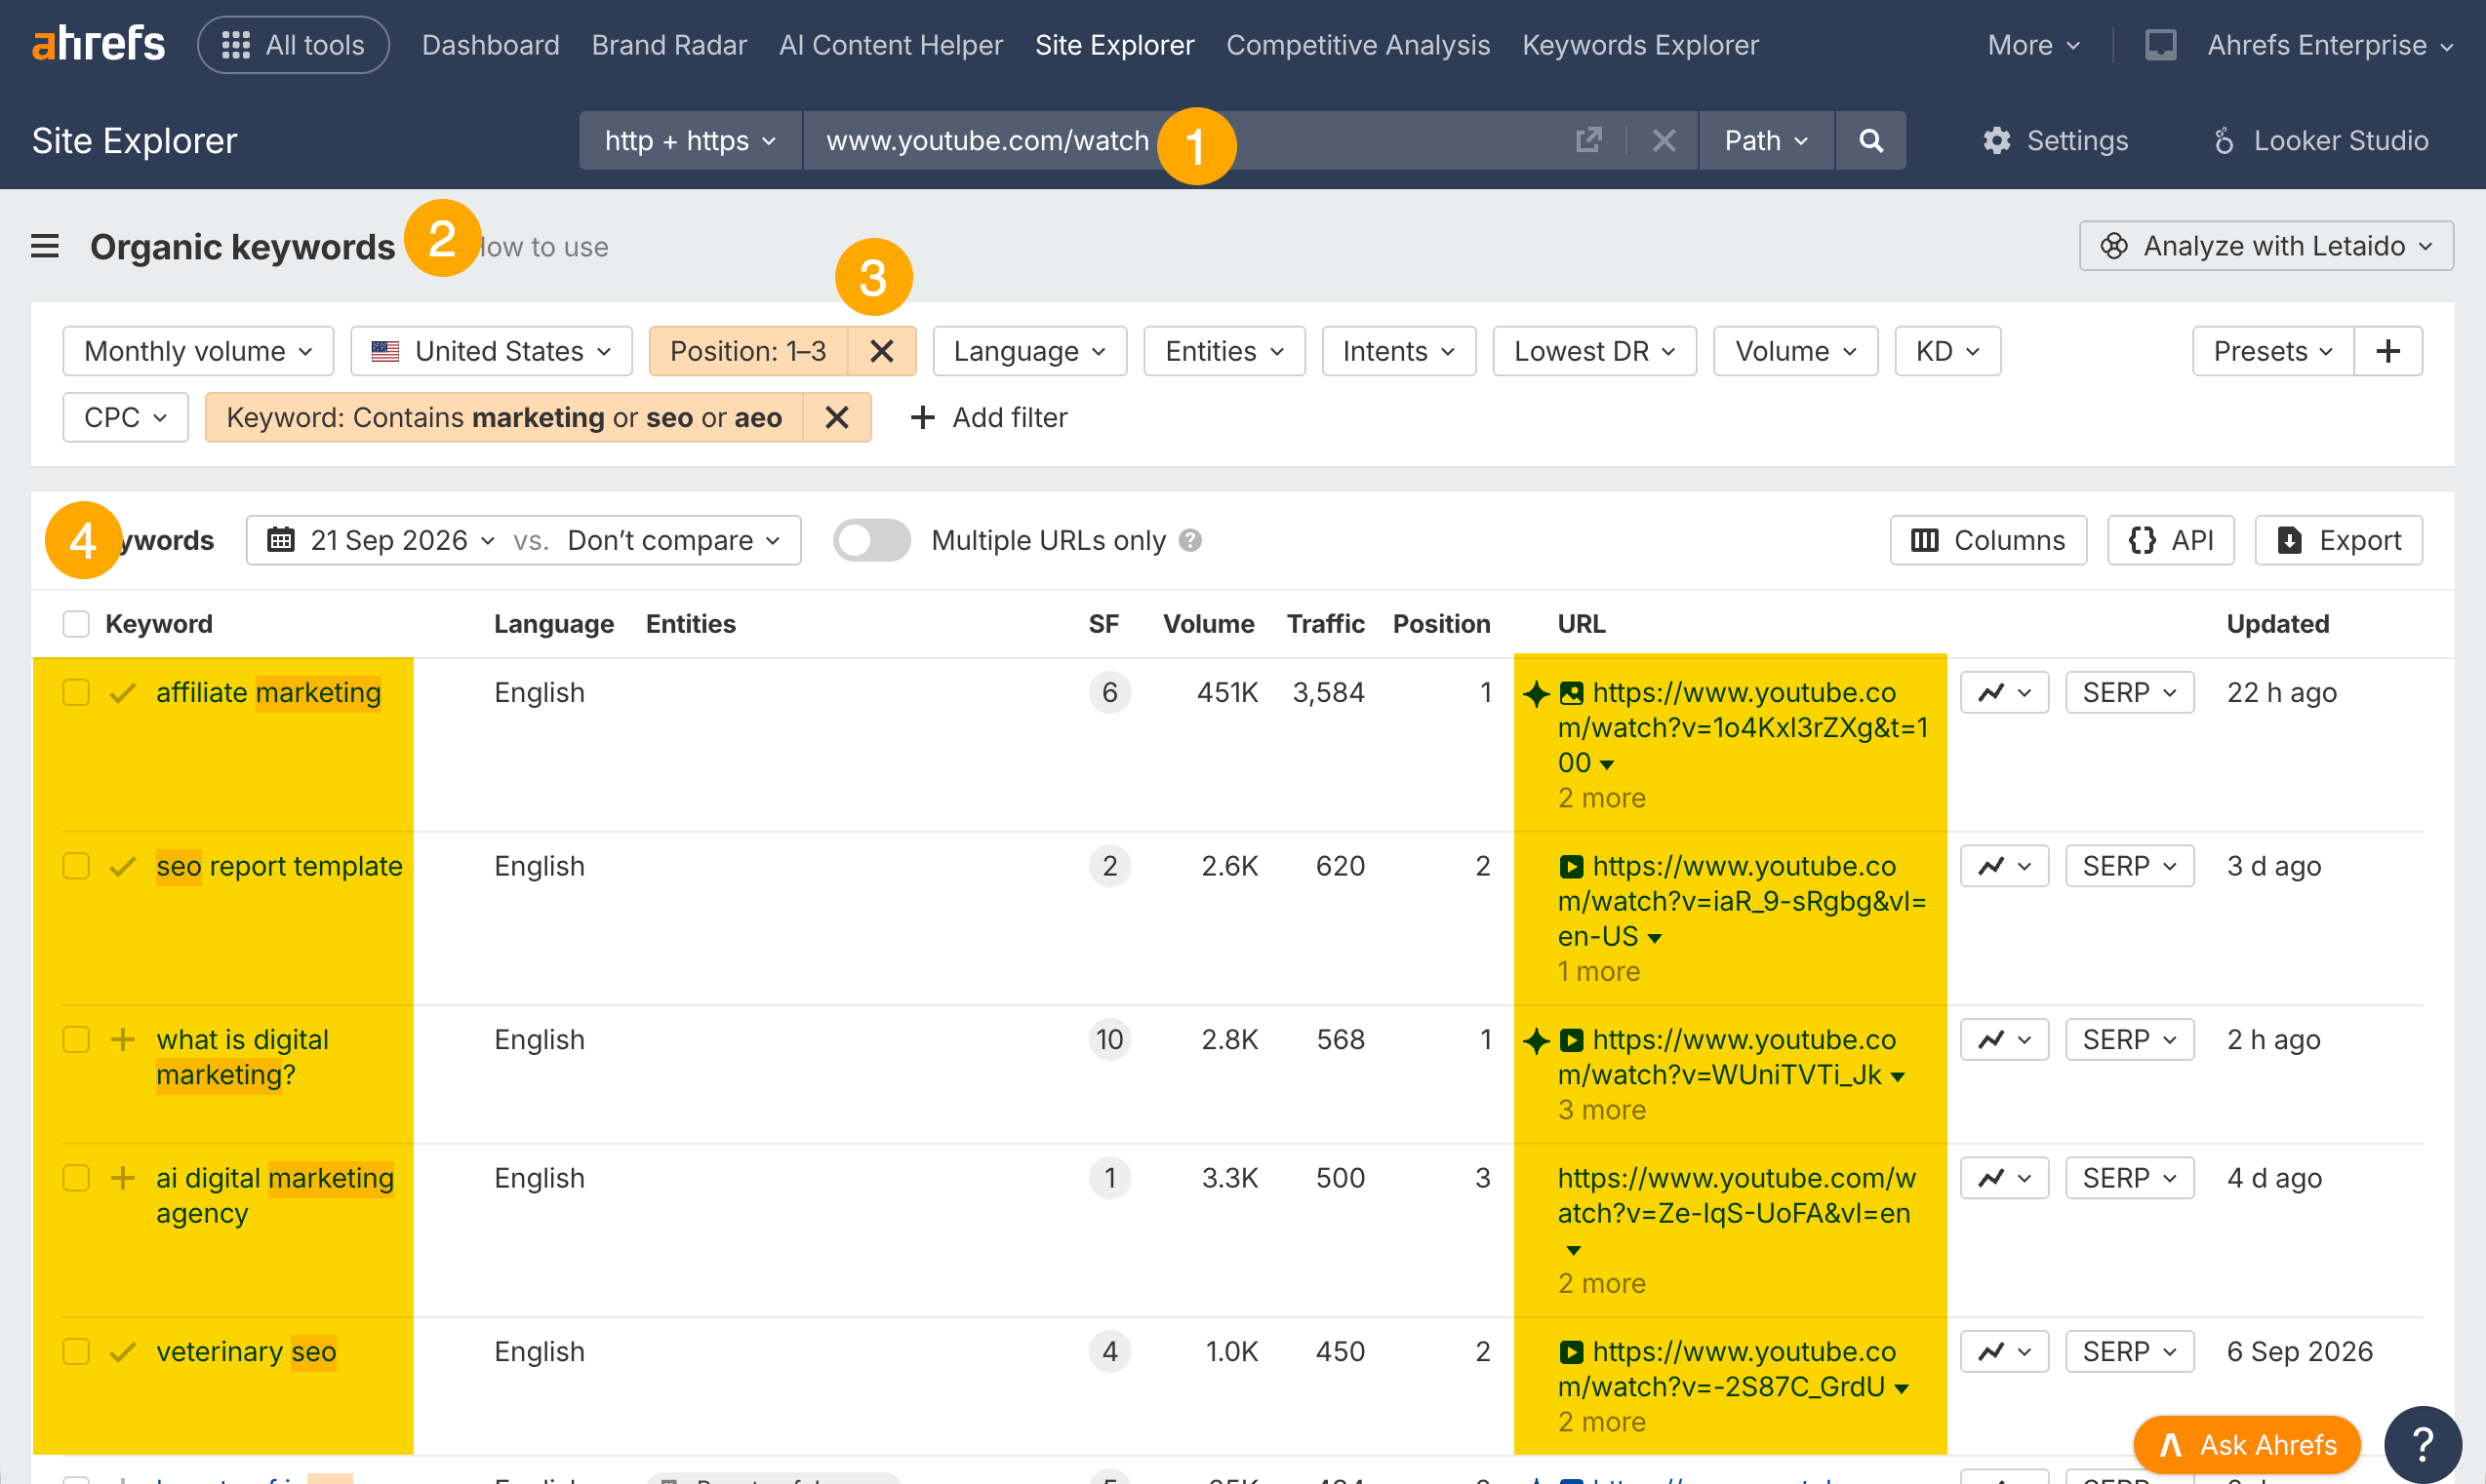Image resolution: width=2486 pixels, height=1484 pixels.
Task: Add ai digital marketing agency to list
Action: [123, 1178]
